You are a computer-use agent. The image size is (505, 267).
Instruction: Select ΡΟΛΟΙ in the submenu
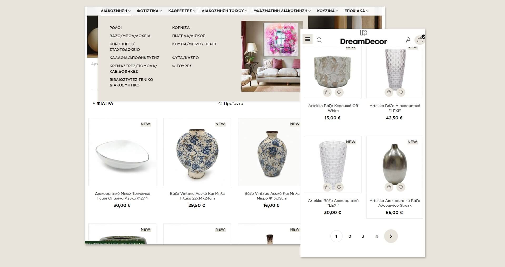pos(116,28)
